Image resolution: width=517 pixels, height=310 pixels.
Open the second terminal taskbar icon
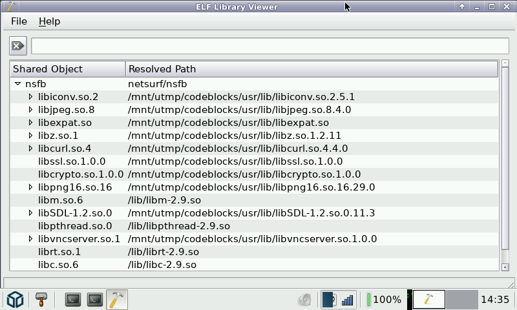pyautogui.click(x=95, y=299)
